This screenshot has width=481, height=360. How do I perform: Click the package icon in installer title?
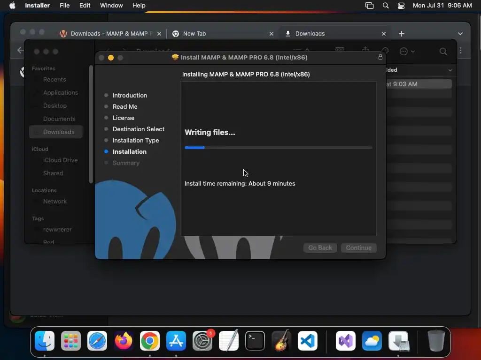[175, 57]
